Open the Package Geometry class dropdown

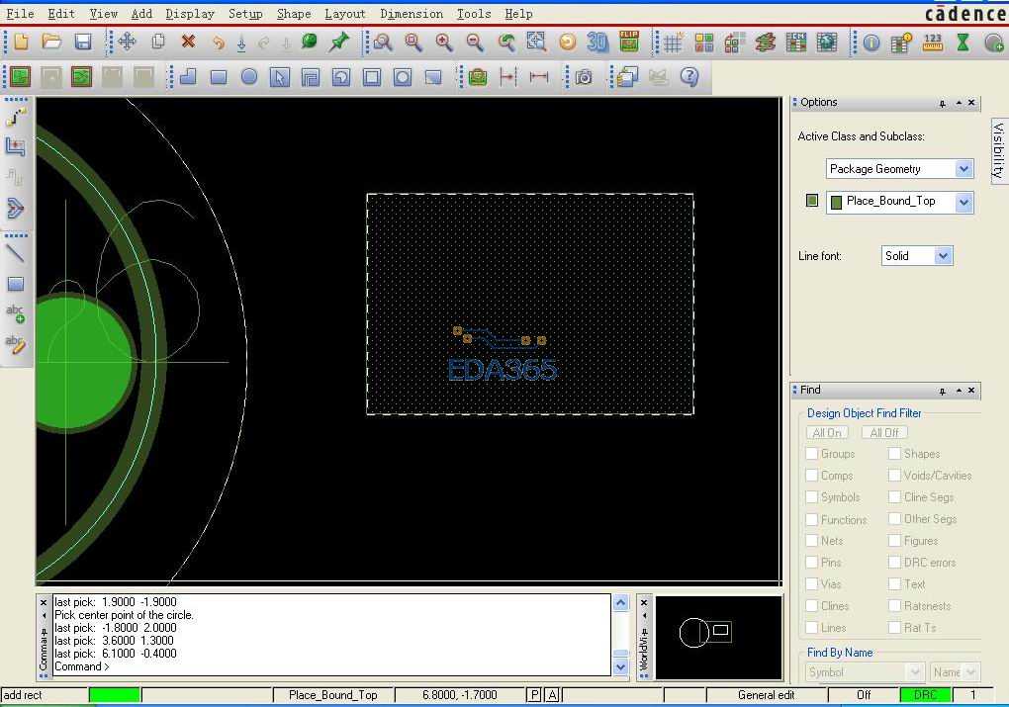pyautogui.click(x=963, y=169)
